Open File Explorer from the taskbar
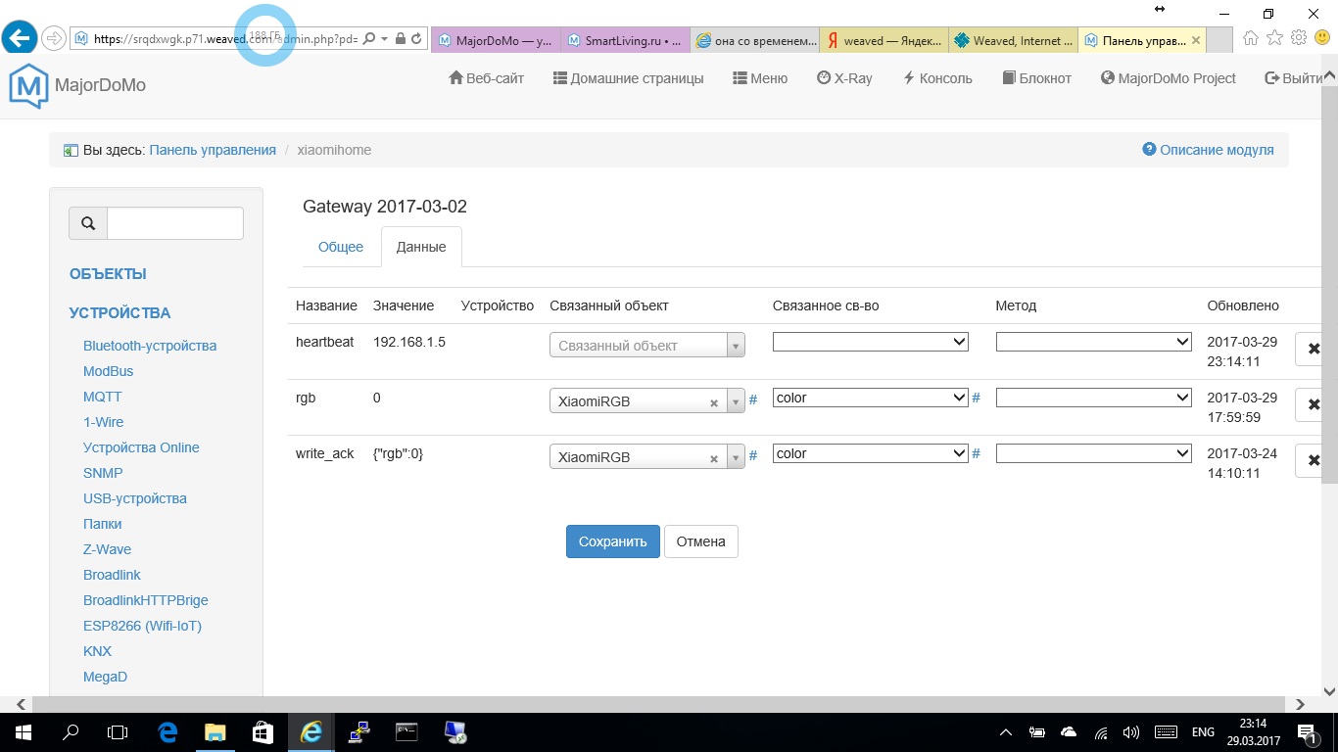 [x=215, y=731]
